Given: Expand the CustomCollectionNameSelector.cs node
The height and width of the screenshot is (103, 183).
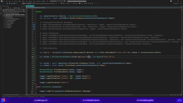Looking at the screenshot, I should [x=4, y=19].
